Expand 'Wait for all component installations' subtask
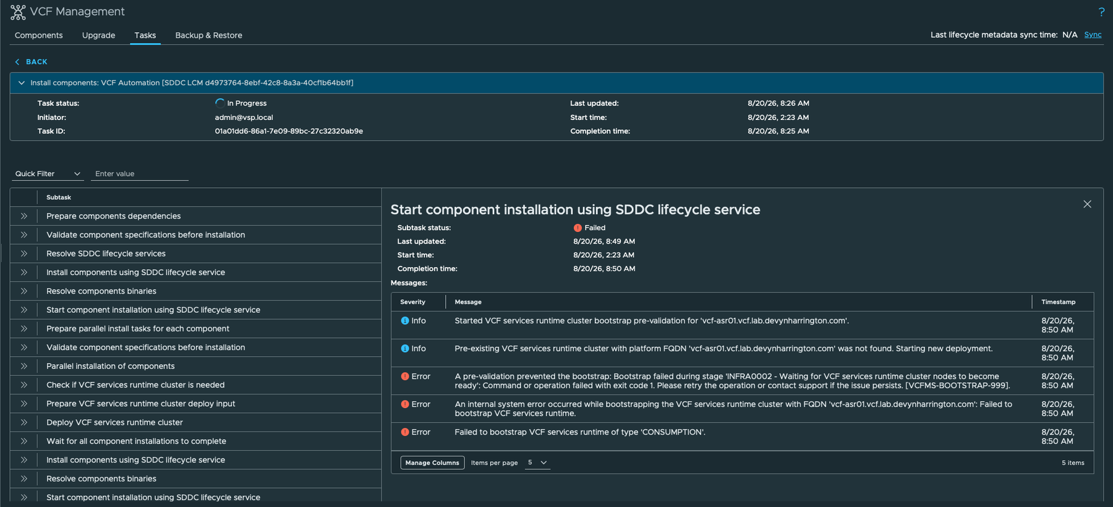 point(23,441)
